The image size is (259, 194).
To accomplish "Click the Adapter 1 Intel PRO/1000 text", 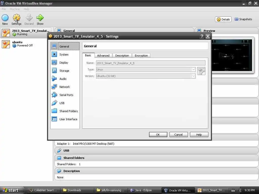I will pos(85,144).
